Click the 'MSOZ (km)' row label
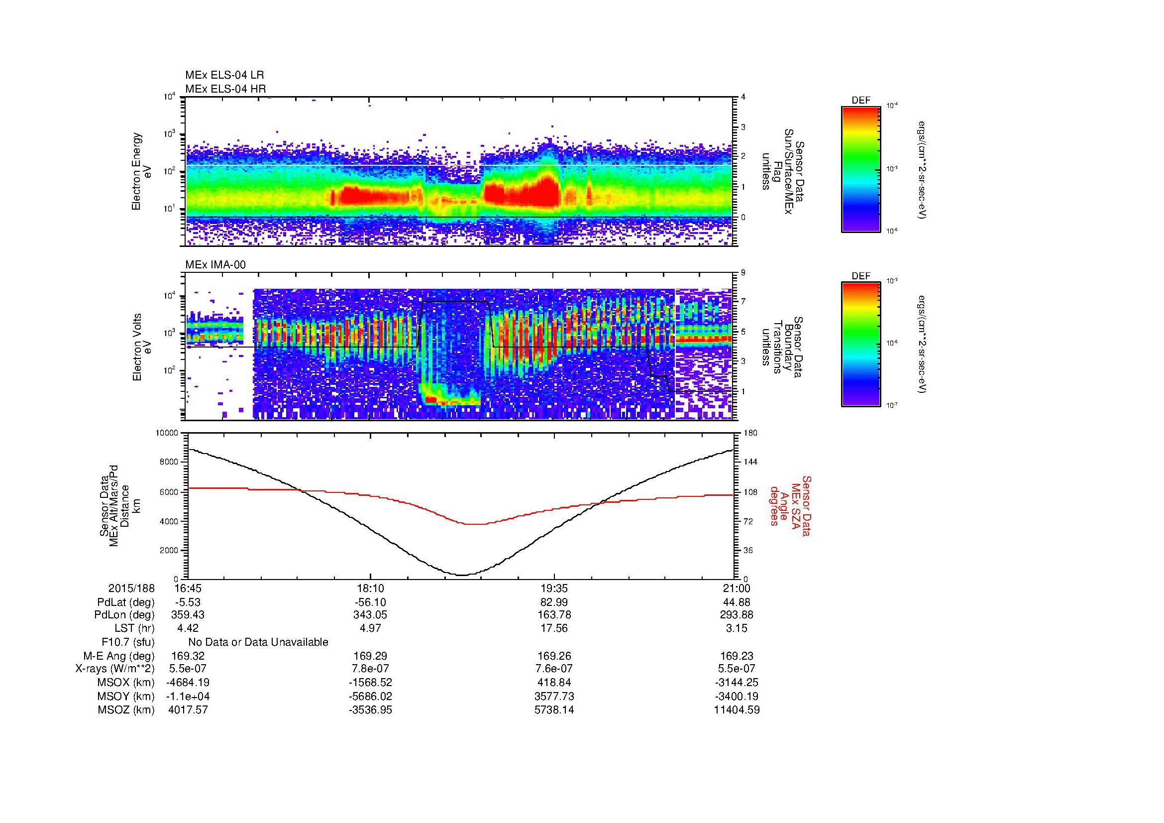The width and height of the screenshot is (1164, 823). 126,710
